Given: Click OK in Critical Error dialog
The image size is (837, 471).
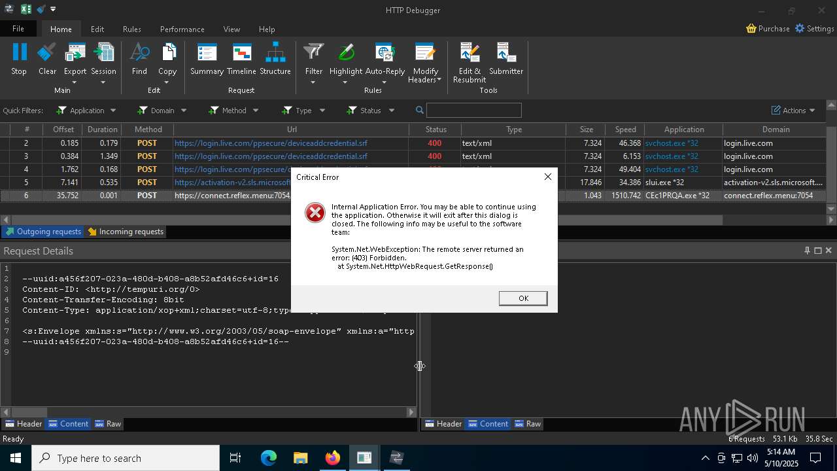Looking at the screenshot, I should (x=523, y=298).
